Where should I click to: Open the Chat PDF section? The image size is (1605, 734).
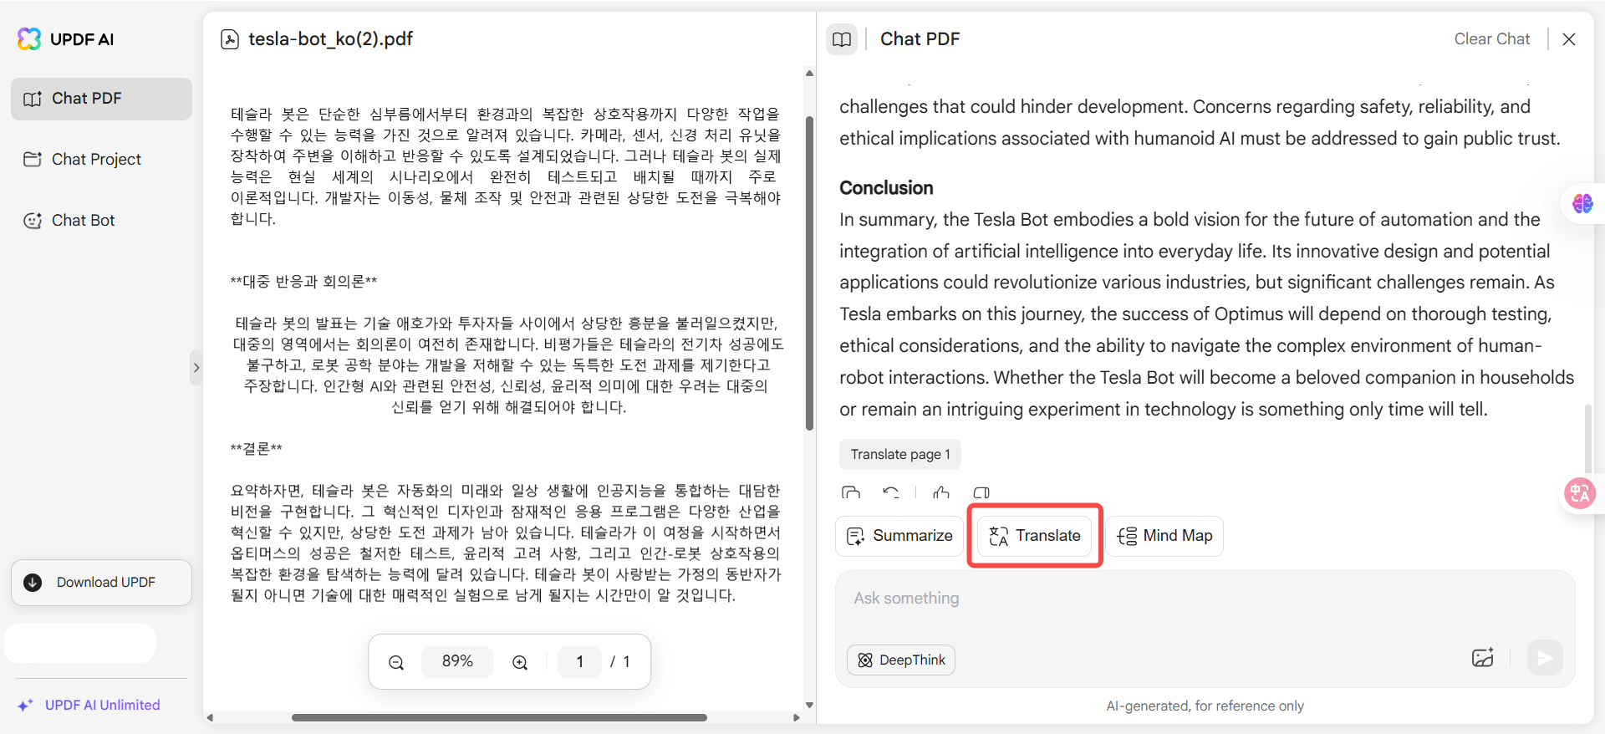101,99
